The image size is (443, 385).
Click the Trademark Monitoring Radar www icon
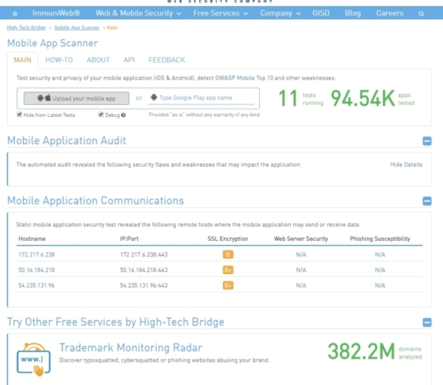(x=34, y=360)
